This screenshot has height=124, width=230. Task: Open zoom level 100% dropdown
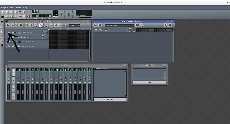coord(74,25)
